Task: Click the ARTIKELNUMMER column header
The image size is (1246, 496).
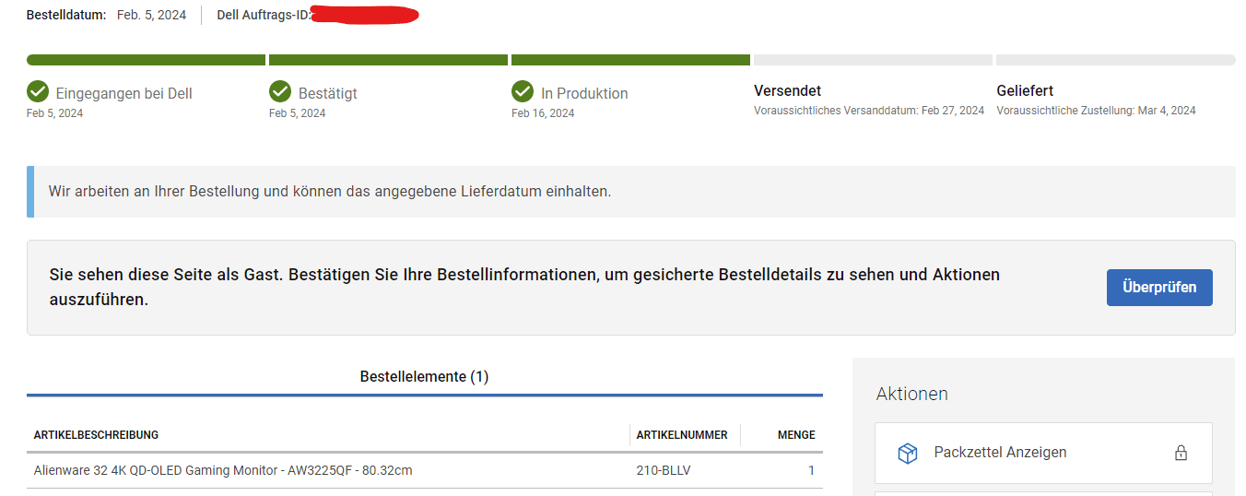Action: coord(682,435)
